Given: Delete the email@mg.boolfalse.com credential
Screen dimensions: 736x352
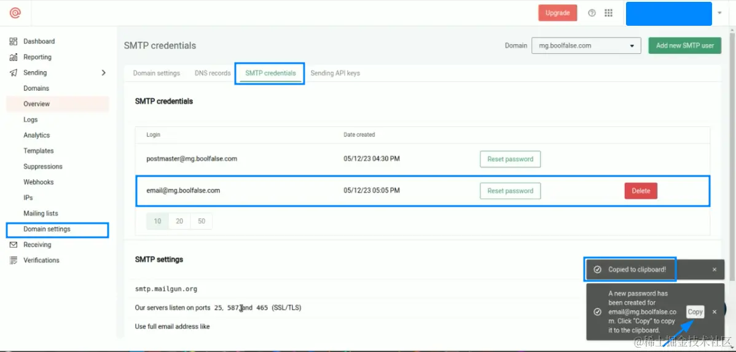Looking at the screenshot, I should pos(641,191).
